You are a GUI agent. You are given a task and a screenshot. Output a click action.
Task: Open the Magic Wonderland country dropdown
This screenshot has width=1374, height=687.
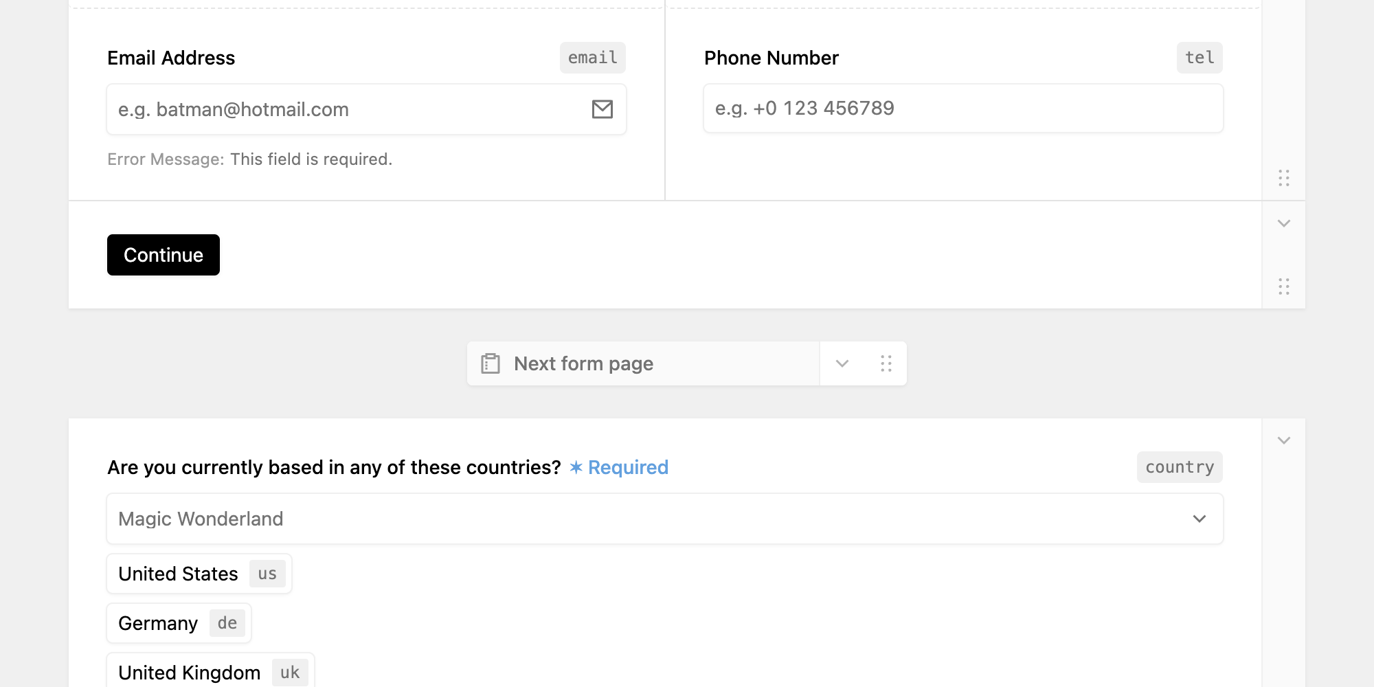[665, 519]
